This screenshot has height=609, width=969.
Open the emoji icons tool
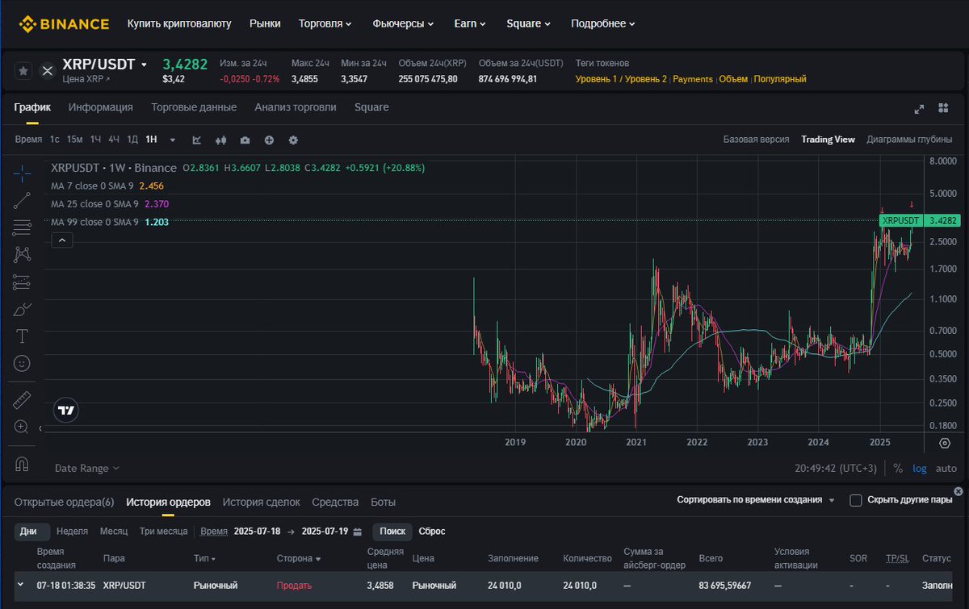tap(22, 363)
